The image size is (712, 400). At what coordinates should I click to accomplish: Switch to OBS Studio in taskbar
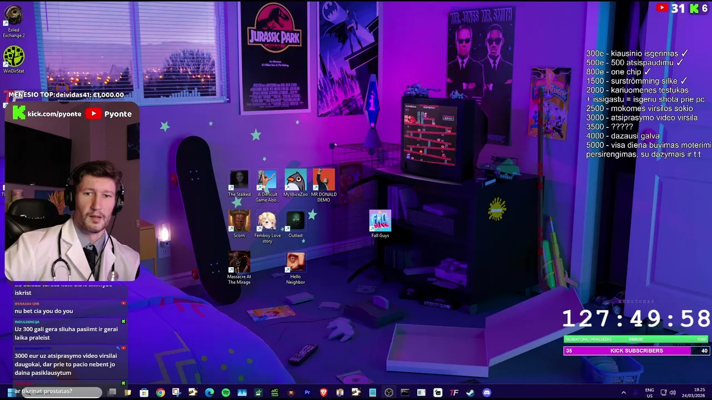tap(389, 393)
